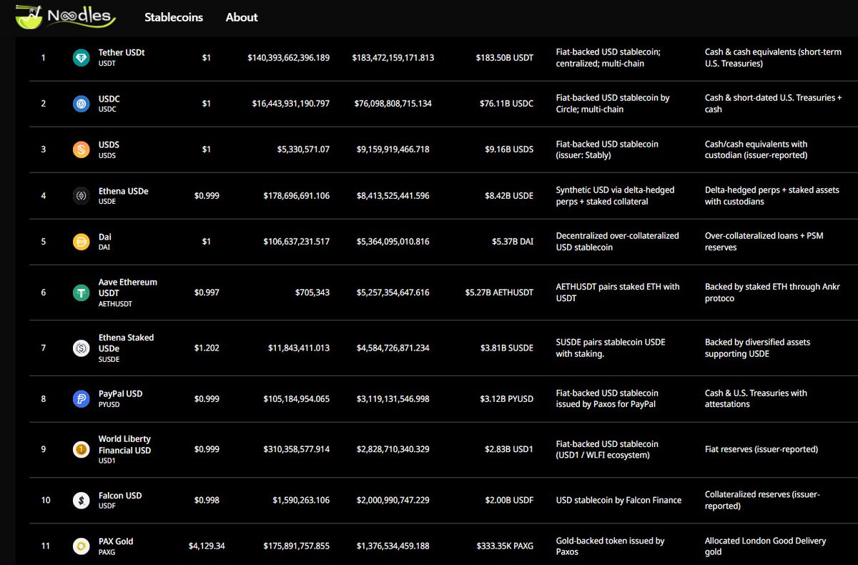Click rank number 4 in the table
The height and width of the screenshot is (565, 858).
[x=44, y=195]
